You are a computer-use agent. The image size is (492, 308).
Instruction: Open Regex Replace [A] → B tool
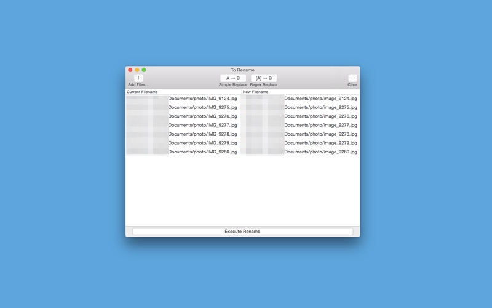tap(264, 78)
